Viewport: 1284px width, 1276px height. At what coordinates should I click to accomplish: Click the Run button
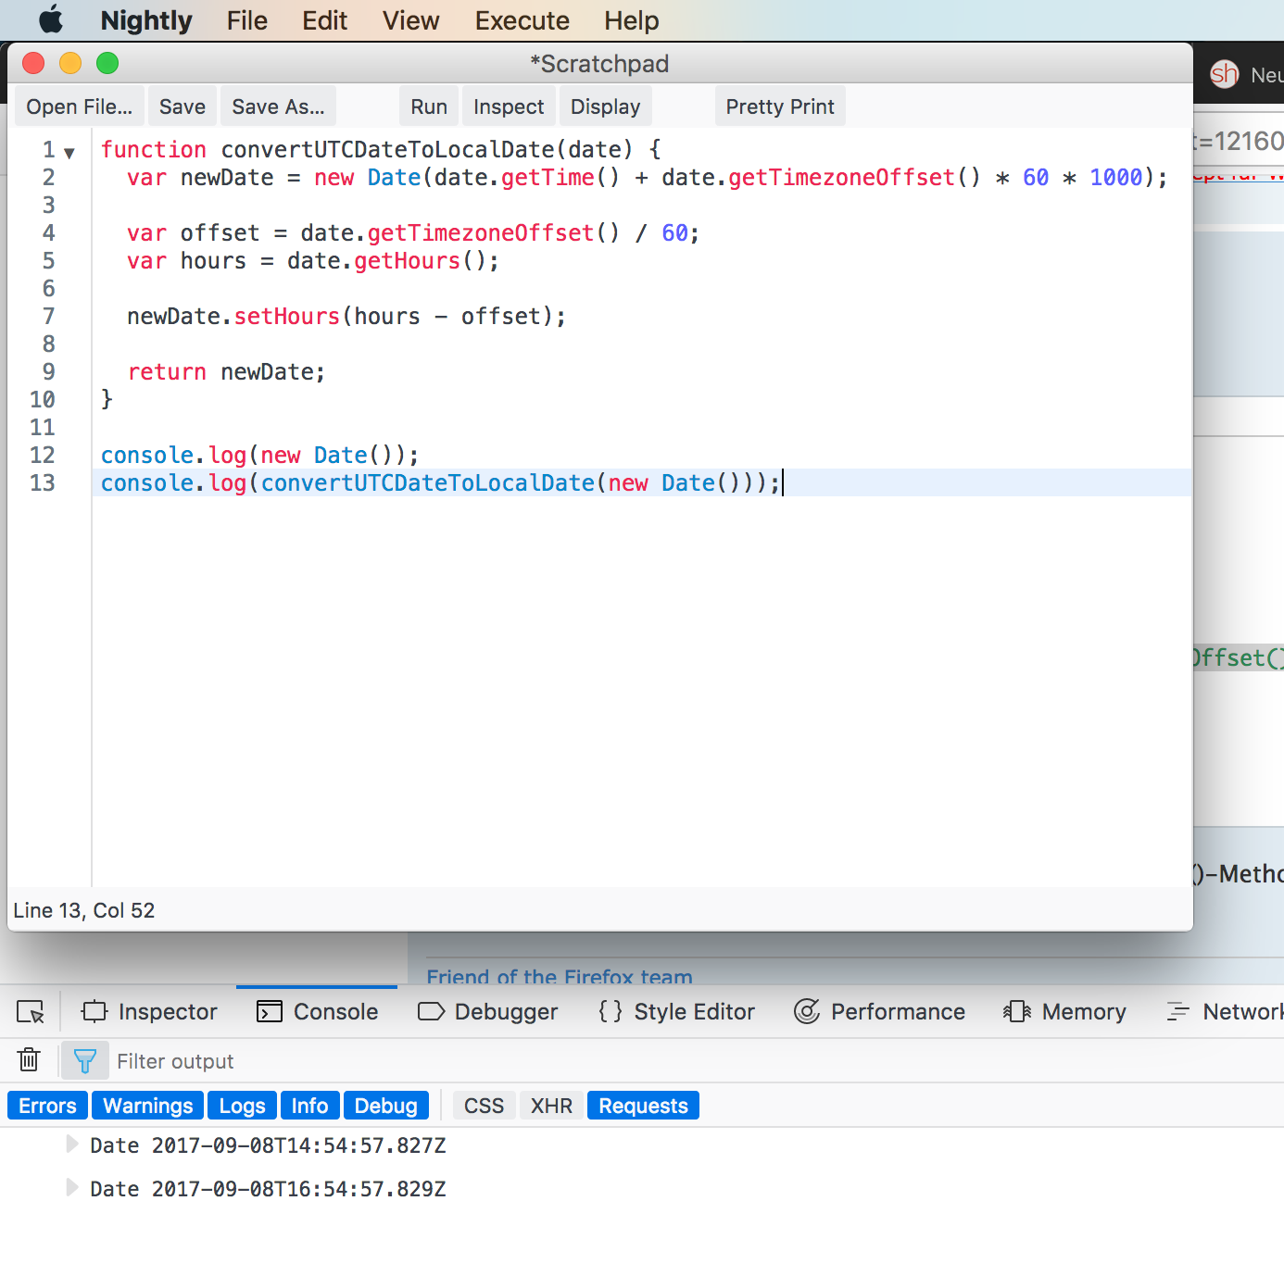pyautogui.click(x=429, y=106)
